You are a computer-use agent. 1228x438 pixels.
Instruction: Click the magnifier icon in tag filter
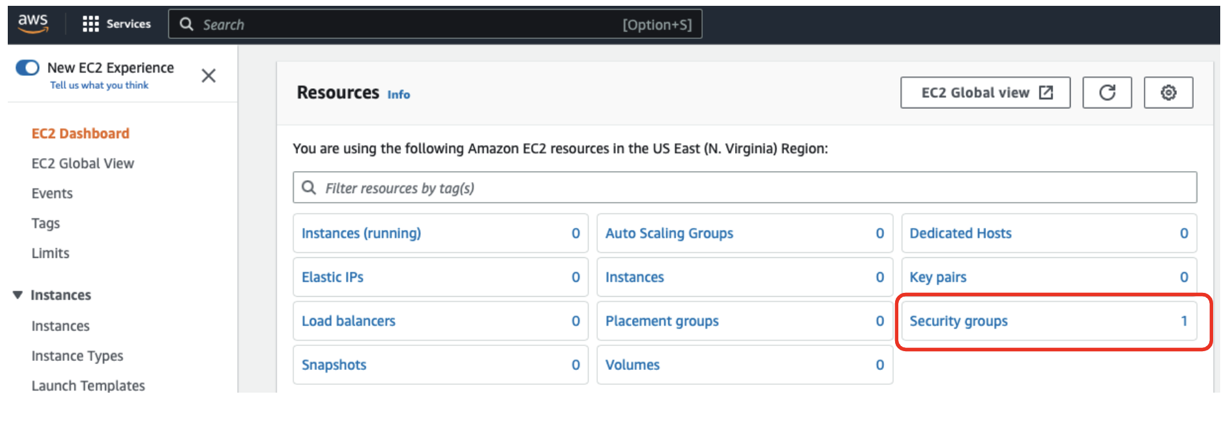(309, 187)
